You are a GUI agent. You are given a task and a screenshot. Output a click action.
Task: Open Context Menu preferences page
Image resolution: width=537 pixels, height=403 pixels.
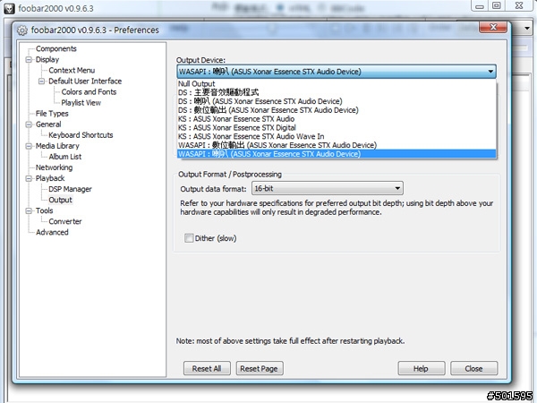72,70
